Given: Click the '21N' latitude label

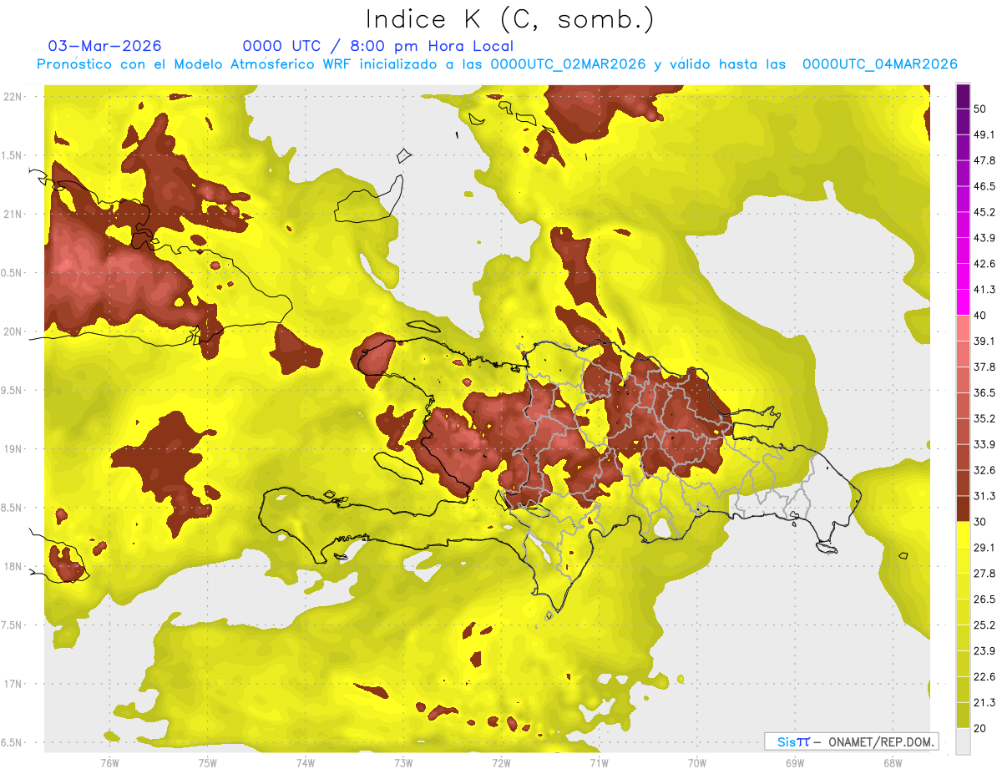Looking at the screenshot, I should click(13, 214).
